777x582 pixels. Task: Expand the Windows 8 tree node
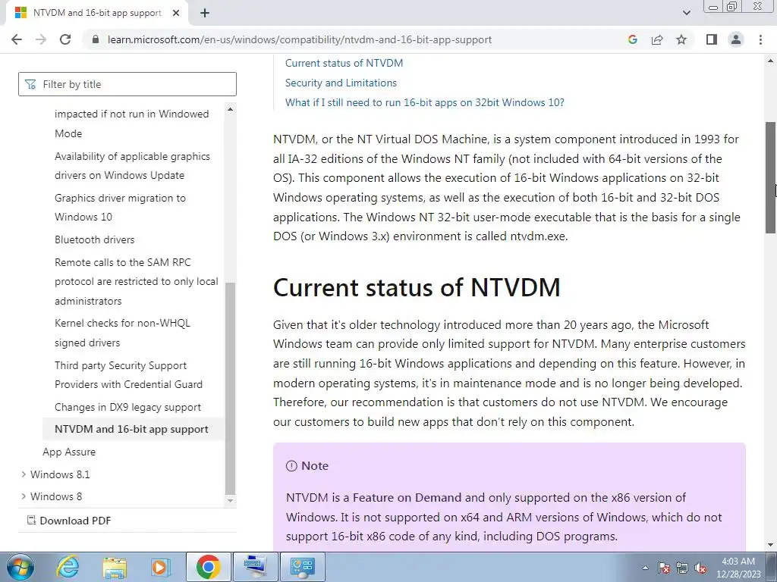(24, 496)
